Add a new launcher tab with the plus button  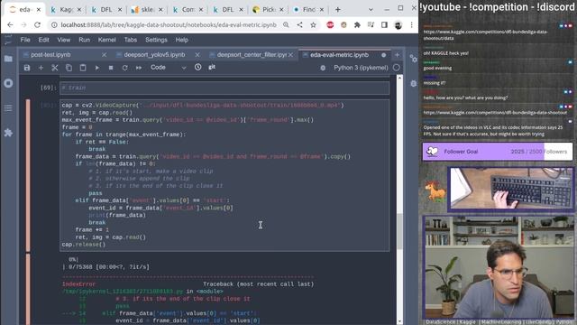[397, 55]
